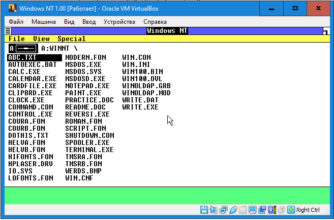Open the Машина menu in VirtualBox

coord(44,22)
